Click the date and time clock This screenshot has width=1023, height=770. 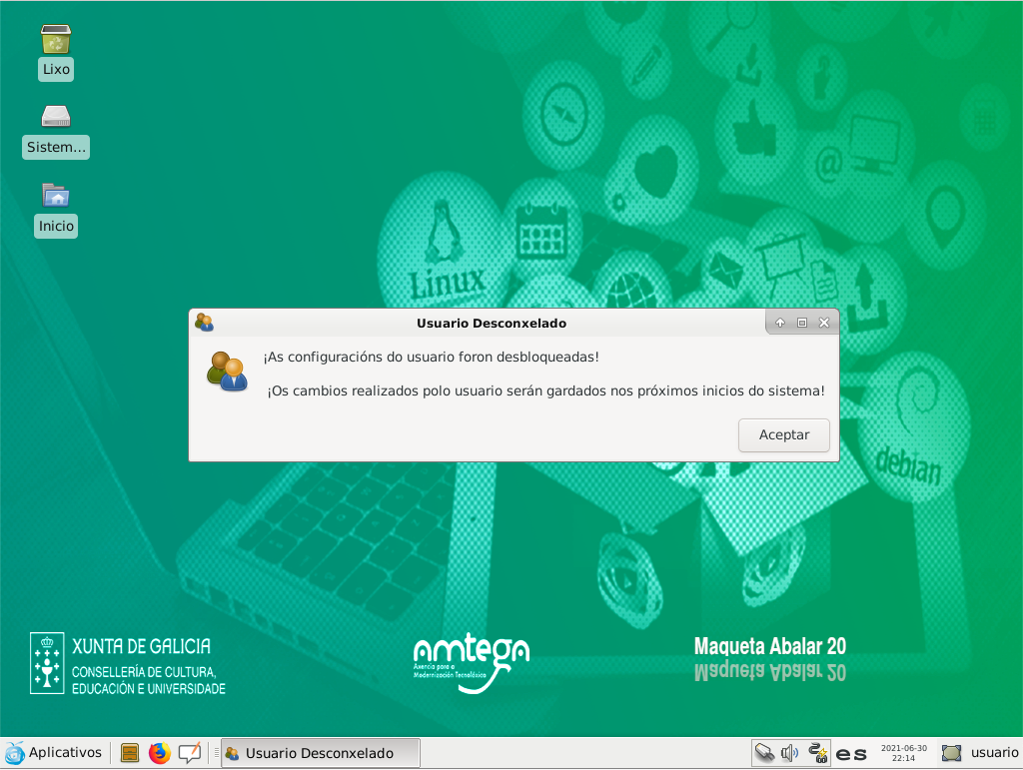coord(903,753)
